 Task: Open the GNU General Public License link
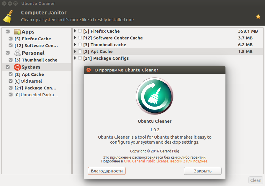[166, 161]
